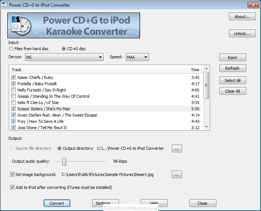Click the About... button
261x211 pixels.
242,17
